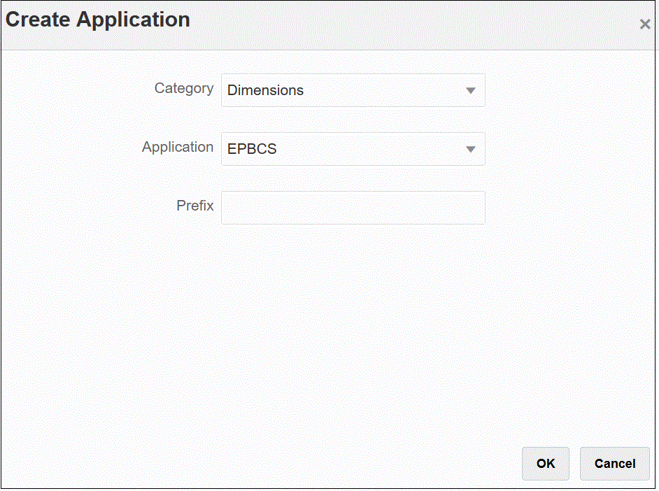Click the selected EPBCS value
659x491 pixels.
click(252, 150)
